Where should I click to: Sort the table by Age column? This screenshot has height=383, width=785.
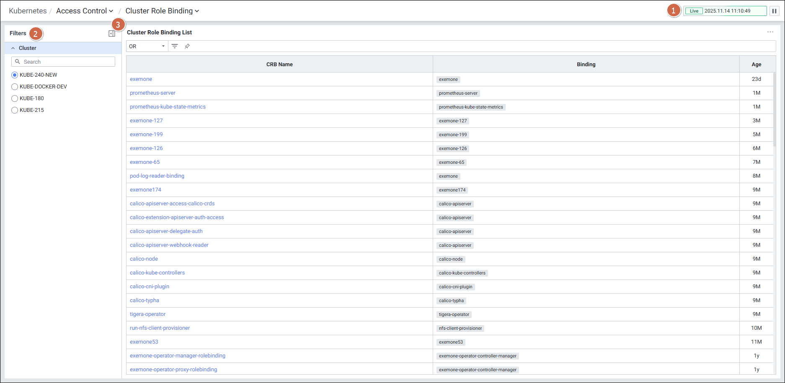[756, 64]
